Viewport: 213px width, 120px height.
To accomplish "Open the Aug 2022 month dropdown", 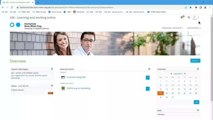I will (178, 74).
